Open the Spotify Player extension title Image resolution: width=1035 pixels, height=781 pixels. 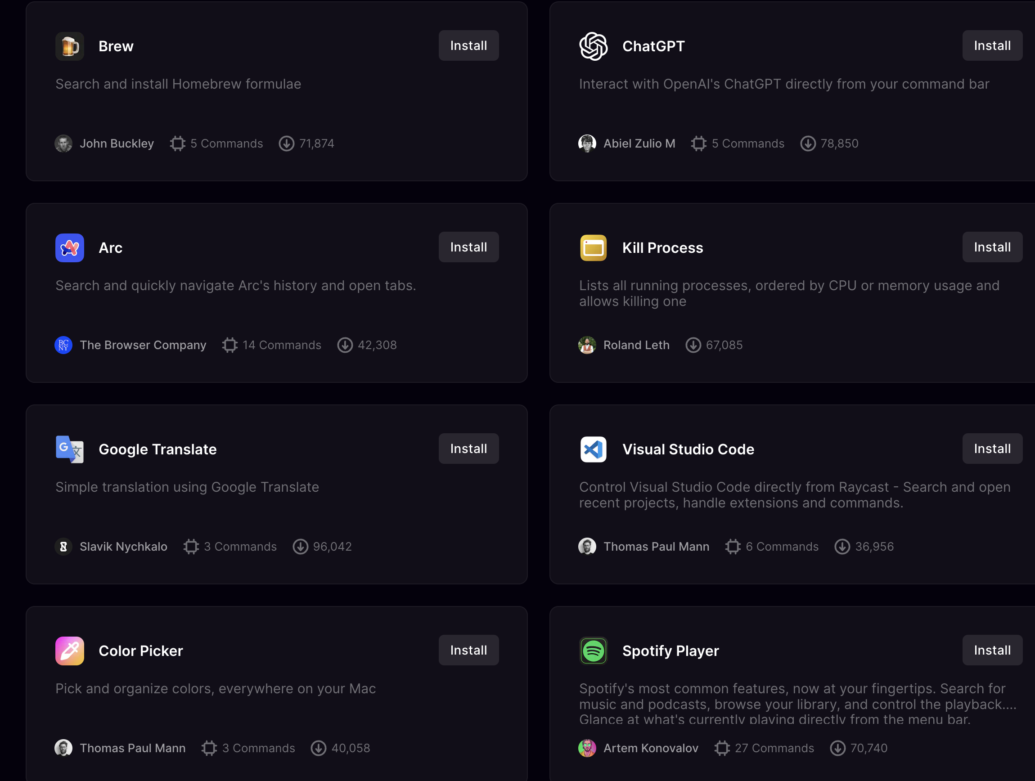click(670, 651)
